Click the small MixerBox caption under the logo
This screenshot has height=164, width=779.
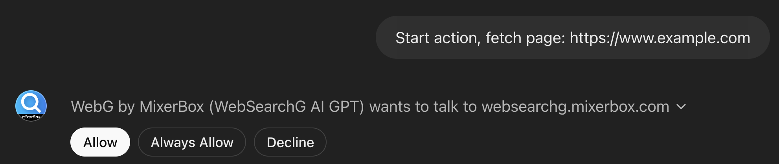(31, 117)
